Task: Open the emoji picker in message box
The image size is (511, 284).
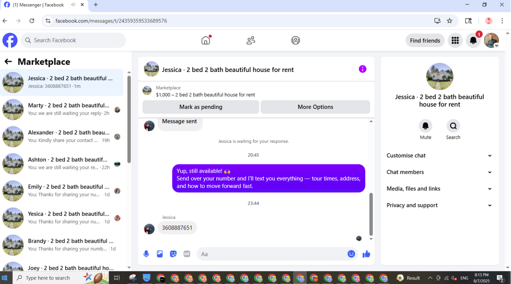Action: pyautogui.click(x=351, y=254)
